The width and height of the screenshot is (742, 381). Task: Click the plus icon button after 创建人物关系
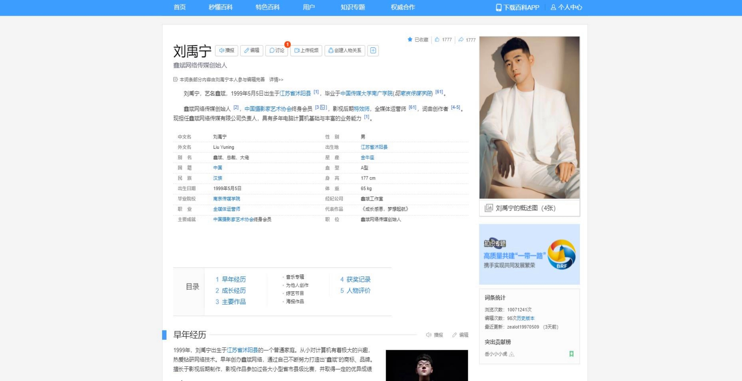click(373, 51)
